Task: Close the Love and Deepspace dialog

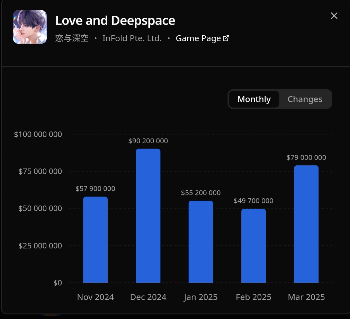Action: [334, 16]
